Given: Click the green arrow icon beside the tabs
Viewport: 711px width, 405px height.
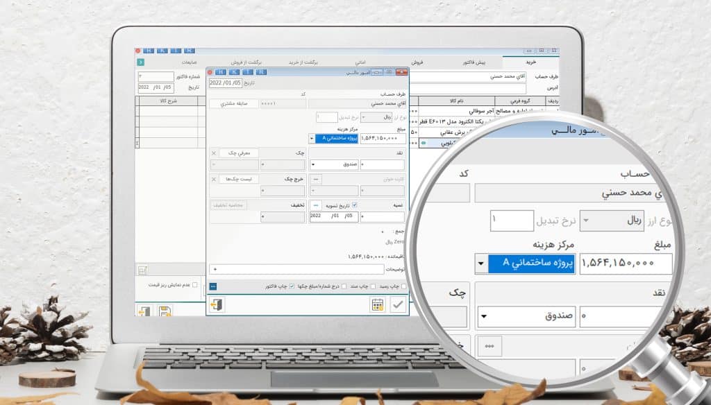Looking at the screenshot, I should pos(141,62).
